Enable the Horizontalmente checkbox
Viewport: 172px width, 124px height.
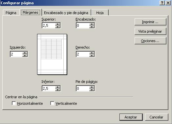pyautogui.click(x=14, y=103)
